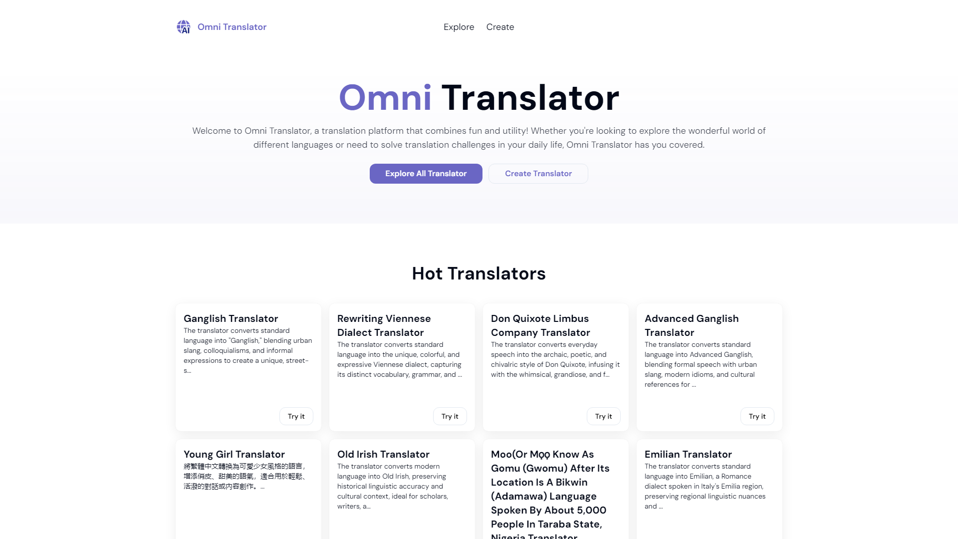The height and width of the screenshot is (539, 958).
Task: Click the Create navigation menu item
Action: [500, 26]
